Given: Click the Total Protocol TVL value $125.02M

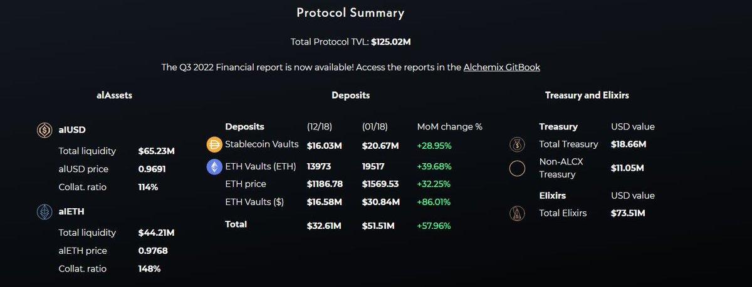Looking at the screenshot, I should (x=391, y=42).
